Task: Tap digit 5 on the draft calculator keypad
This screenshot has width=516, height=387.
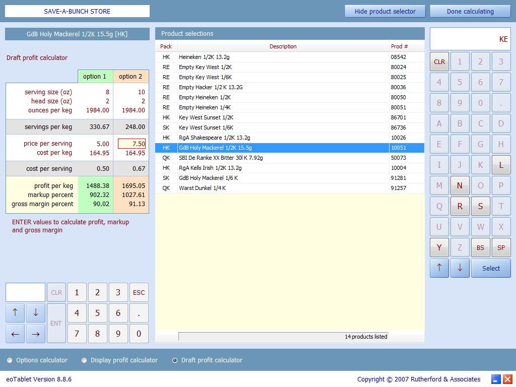Action: coord(97,312)
